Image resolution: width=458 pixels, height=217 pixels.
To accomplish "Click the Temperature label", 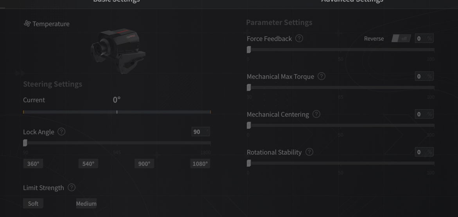I will 51,24.
